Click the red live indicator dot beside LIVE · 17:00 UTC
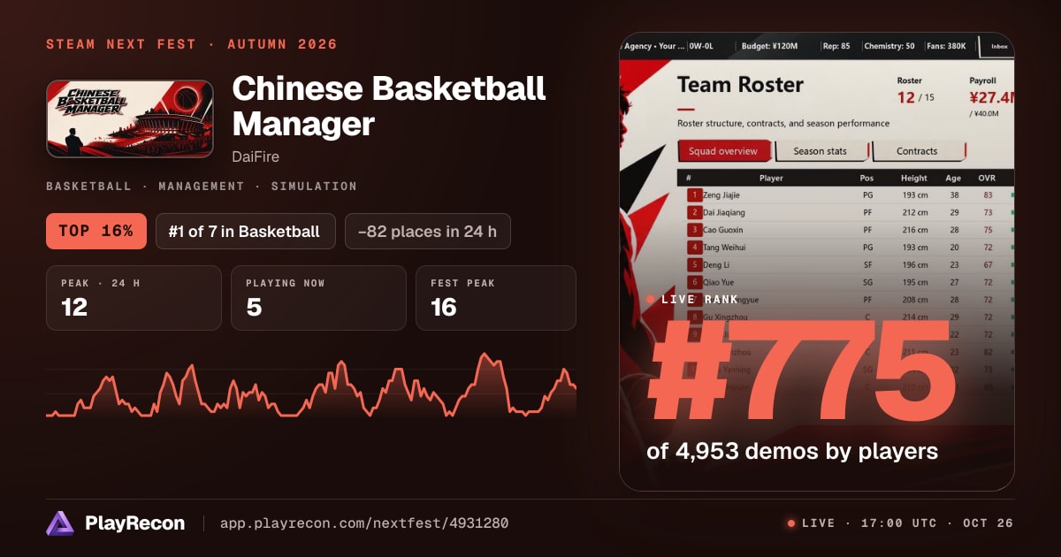The image size is (1061, 557). 791,523
